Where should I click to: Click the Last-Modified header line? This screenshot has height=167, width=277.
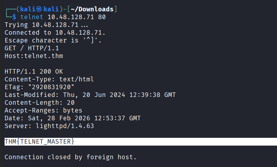click(x=90, y=95)
